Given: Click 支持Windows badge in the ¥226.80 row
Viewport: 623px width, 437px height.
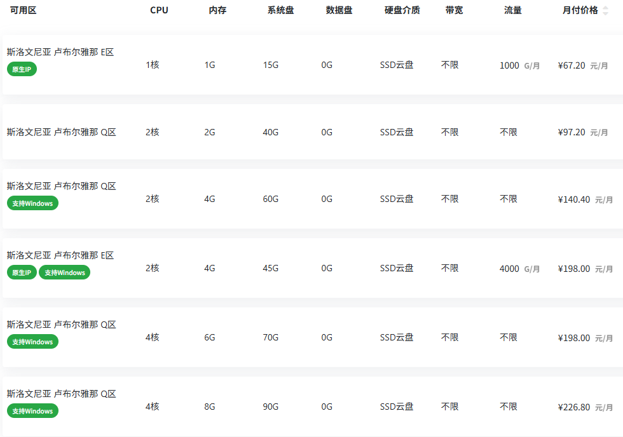Looking at the screenshot, I should [x=32, y=411].
